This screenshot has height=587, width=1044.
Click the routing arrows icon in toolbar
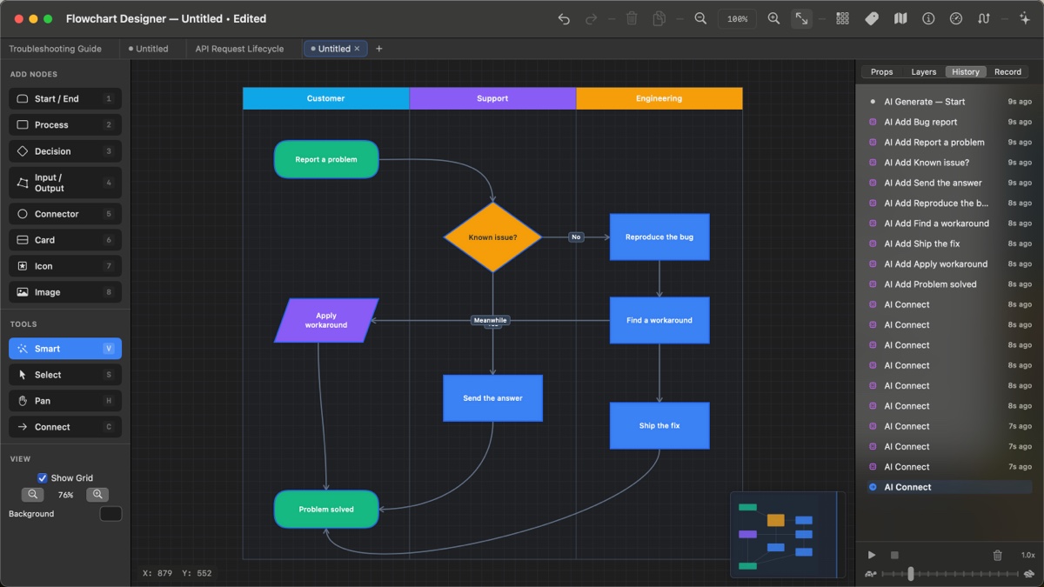pos(984,18)
